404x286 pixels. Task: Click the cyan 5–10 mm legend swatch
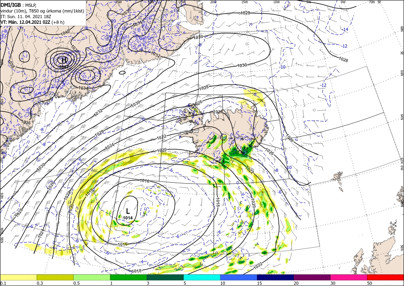click(202, 277)
